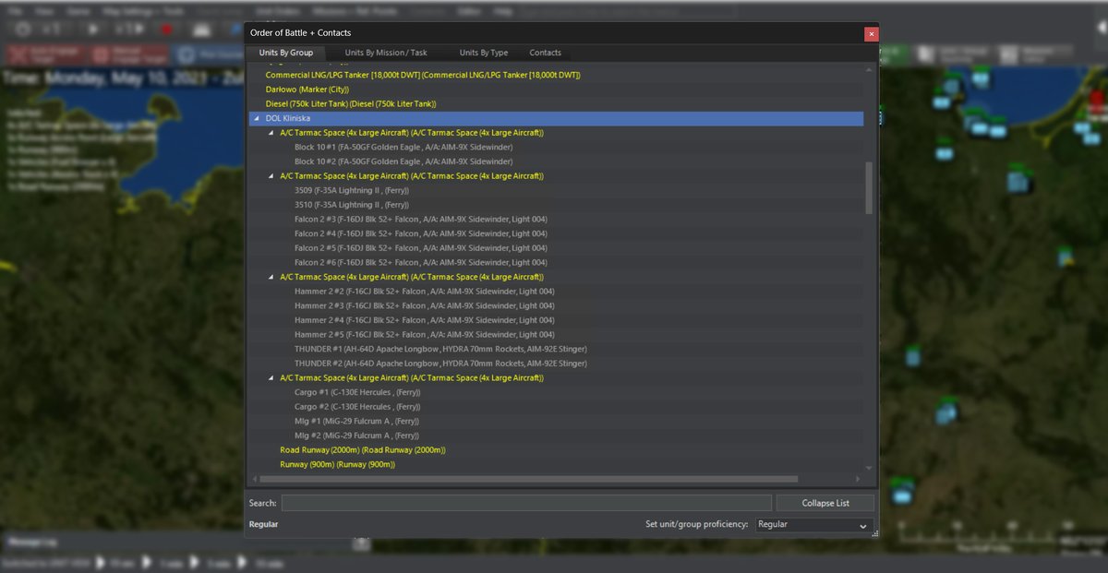Image resolution: width=1108 pixels, height=573 pixels.
Task: Collapse Tarmac Space group containing Hammer 2 #2
Action: 271,277
